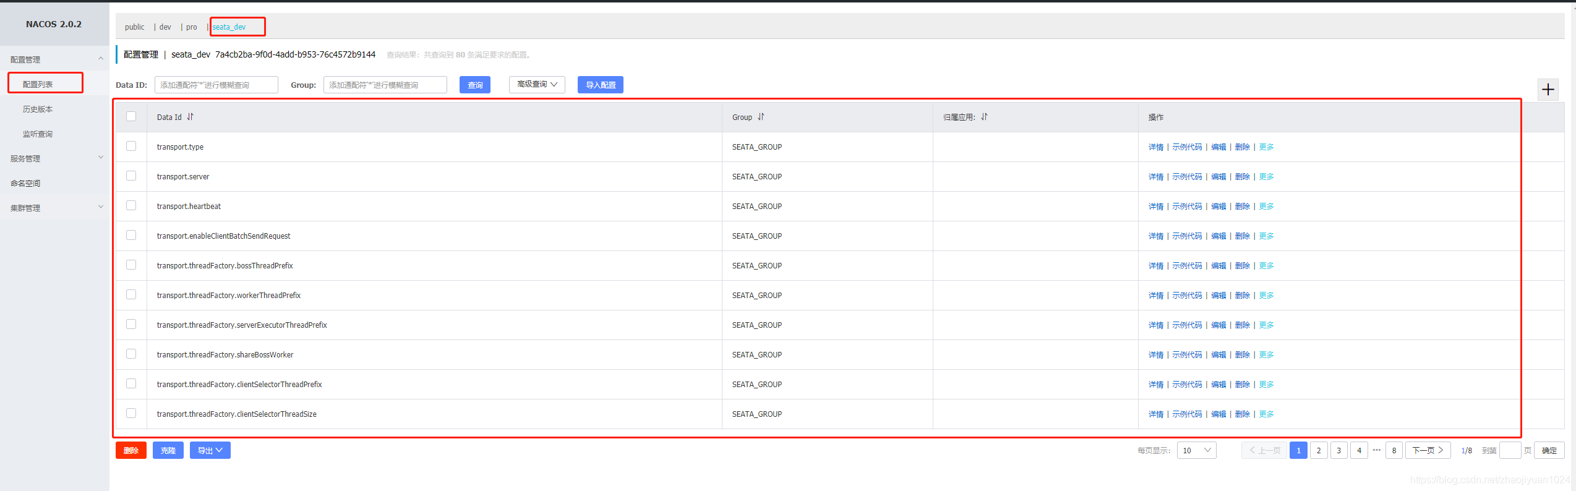Viewport: 1576px width, 491px height.
Task: Open the page size dropdown showing 10
Action: point(1196,450)
